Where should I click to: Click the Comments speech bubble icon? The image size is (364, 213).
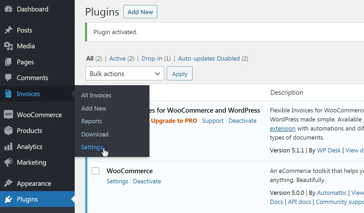pos(9,78)
